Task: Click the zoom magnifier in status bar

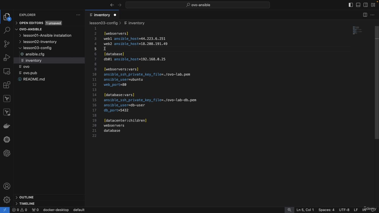Action: 289,210
